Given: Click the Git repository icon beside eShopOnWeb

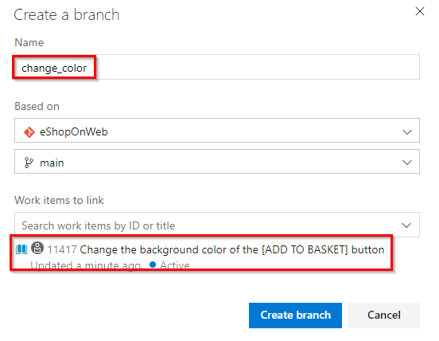Looking at the screenshot, I should pyautogui.click(x=29, y=131).
